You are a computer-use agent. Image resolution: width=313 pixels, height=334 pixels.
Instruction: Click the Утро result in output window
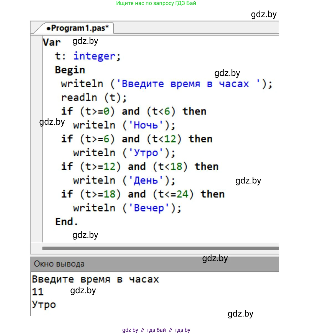[x=44, y=304]
